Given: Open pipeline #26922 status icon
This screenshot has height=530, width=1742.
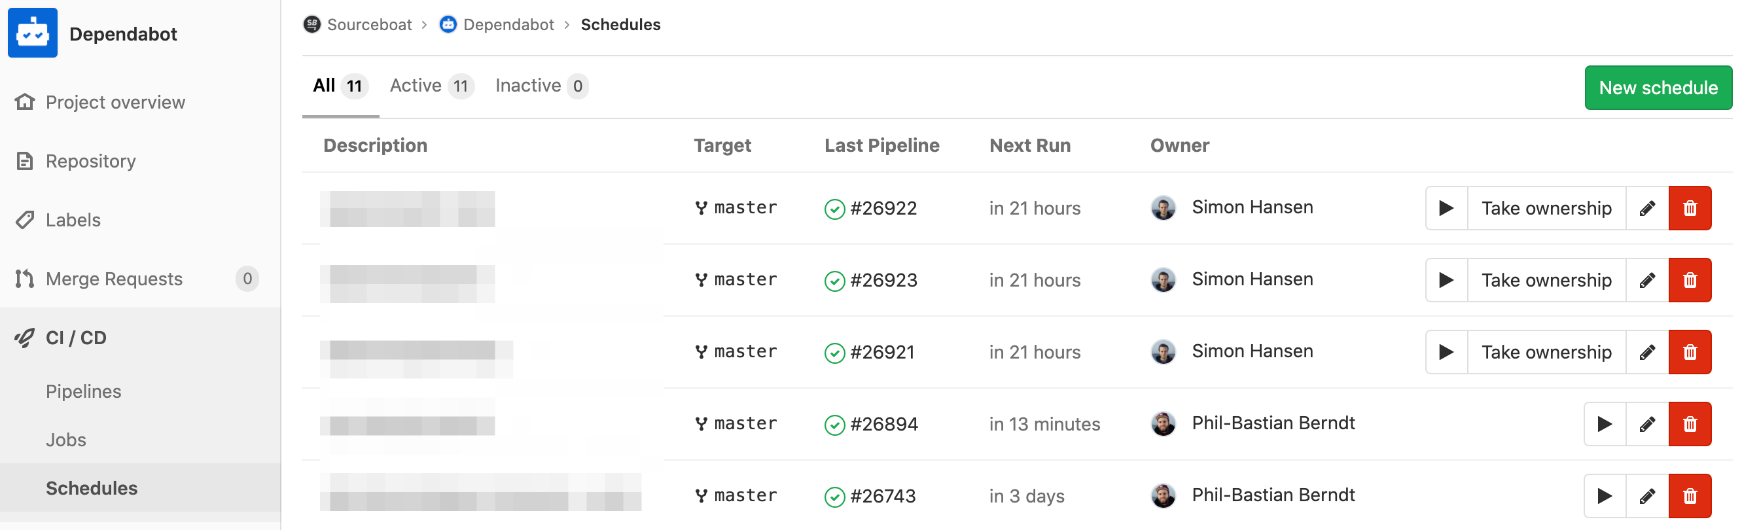Looking at the screenshot, I should 834,209.
